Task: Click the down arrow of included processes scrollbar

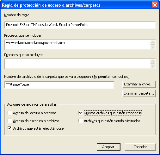Action: [x=153, y=47]
